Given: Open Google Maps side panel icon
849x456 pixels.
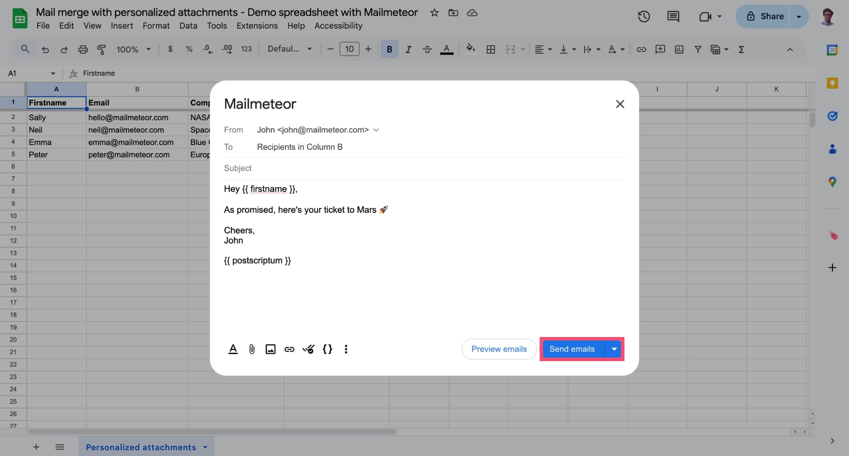Looking at the screenshot, I should coord(832,182).
